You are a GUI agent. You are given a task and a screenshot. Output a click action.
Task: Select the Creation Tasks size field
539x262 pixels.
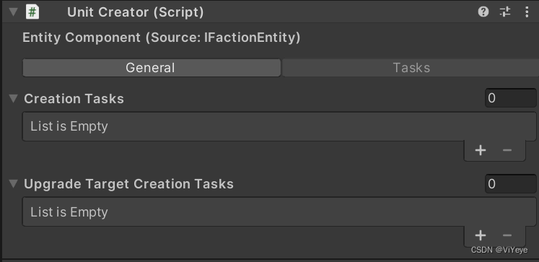tap(511, 98)
